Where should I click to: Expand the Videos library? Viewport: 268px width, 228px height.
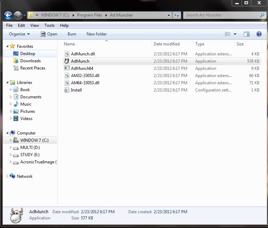(x=11, y=118)
